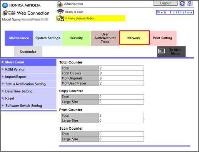
Task: Click the Copy Counter heading
Action: [71, 91]
